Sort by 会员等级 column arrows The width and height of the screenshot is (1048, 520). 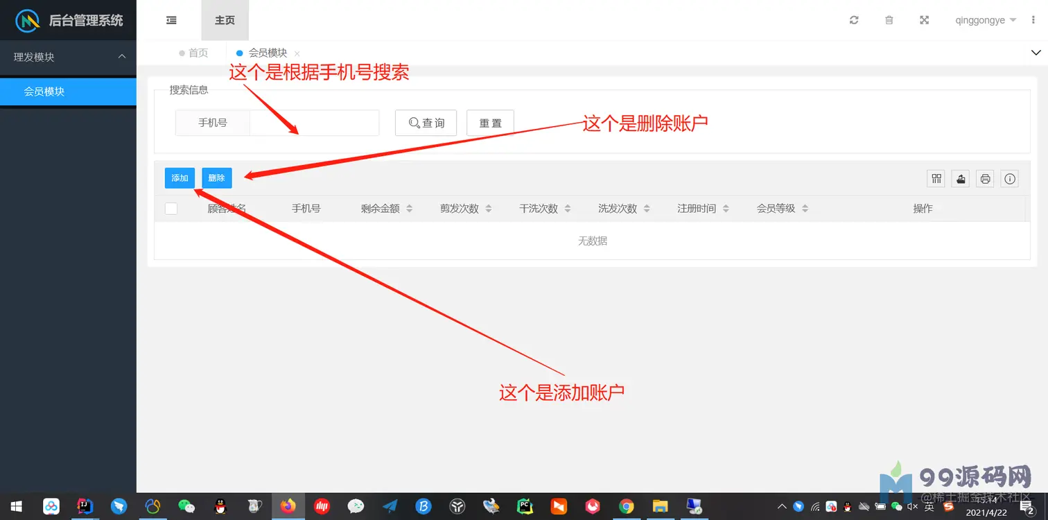805,209
